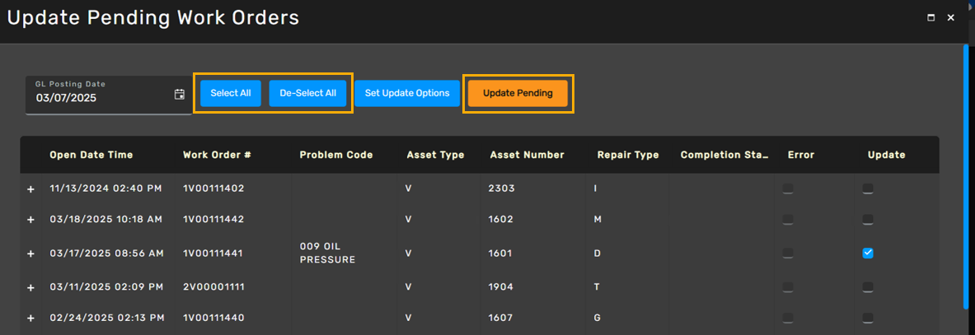Expand row for work order 1V00111402
The image size is (975, 335).
(30, 189)
